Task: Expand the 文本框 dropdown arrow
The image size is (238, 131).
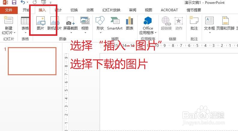Action: [x=209, y=33]
